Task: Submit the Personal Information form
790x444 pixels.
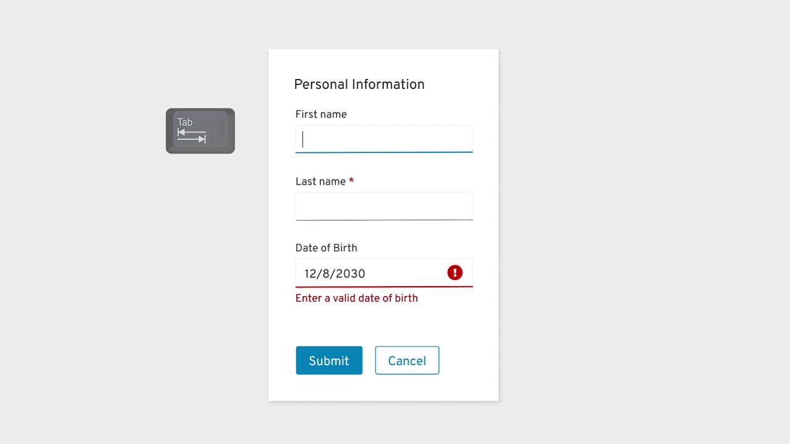Action: click(x=329, y=361)
